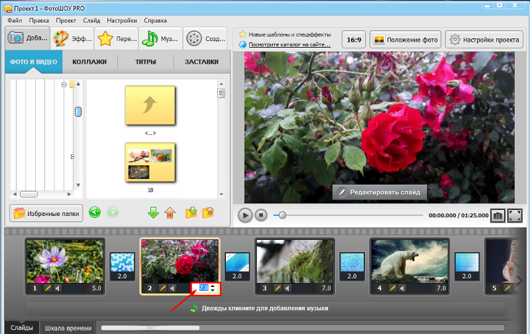Select transition after slide 2
The image size is (530, 334).
tap(237, 266)
